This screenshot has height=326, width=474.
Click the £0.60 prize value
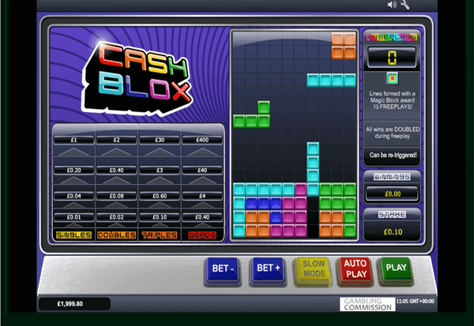(160, 196)
